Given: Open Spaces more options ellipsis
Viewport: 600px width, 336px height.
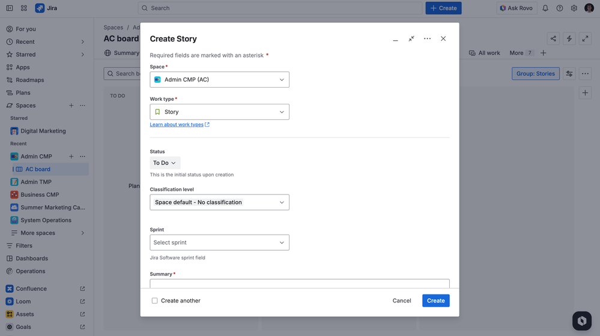Looking at the screenshot, I should [83, 106].
